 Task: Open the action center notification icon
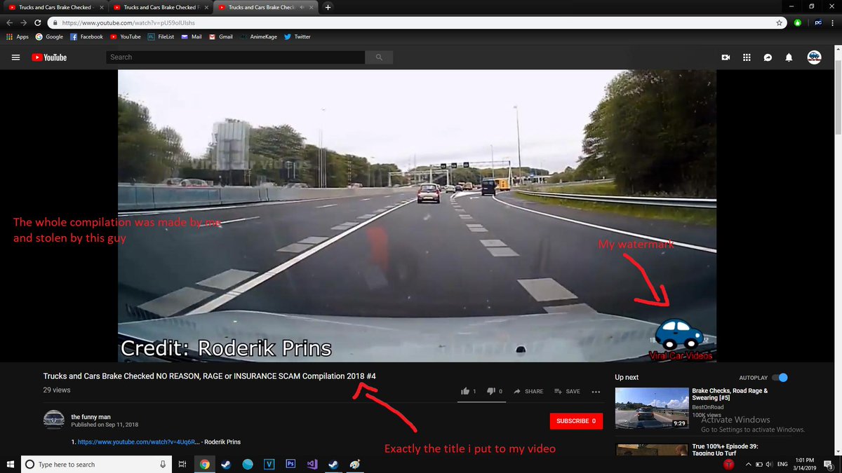pos(830,464)
